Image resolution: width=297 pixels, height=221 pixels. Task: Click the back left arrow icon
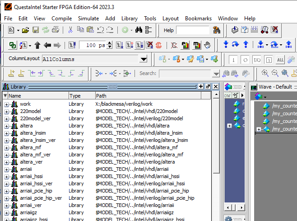(x=47, y=45)
